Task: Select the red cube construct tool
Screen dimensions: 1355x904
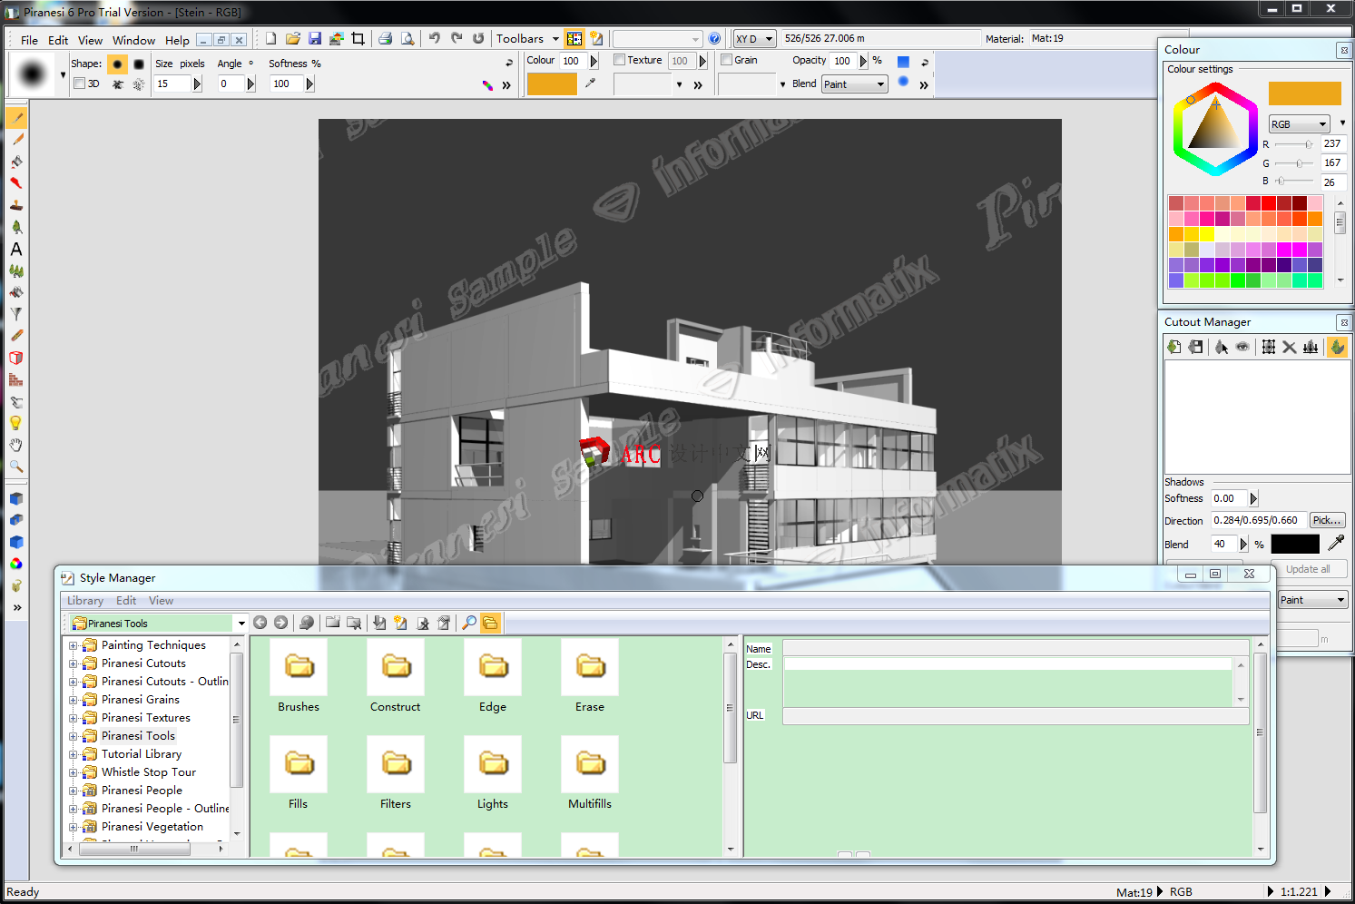Action: pos(16,358)
